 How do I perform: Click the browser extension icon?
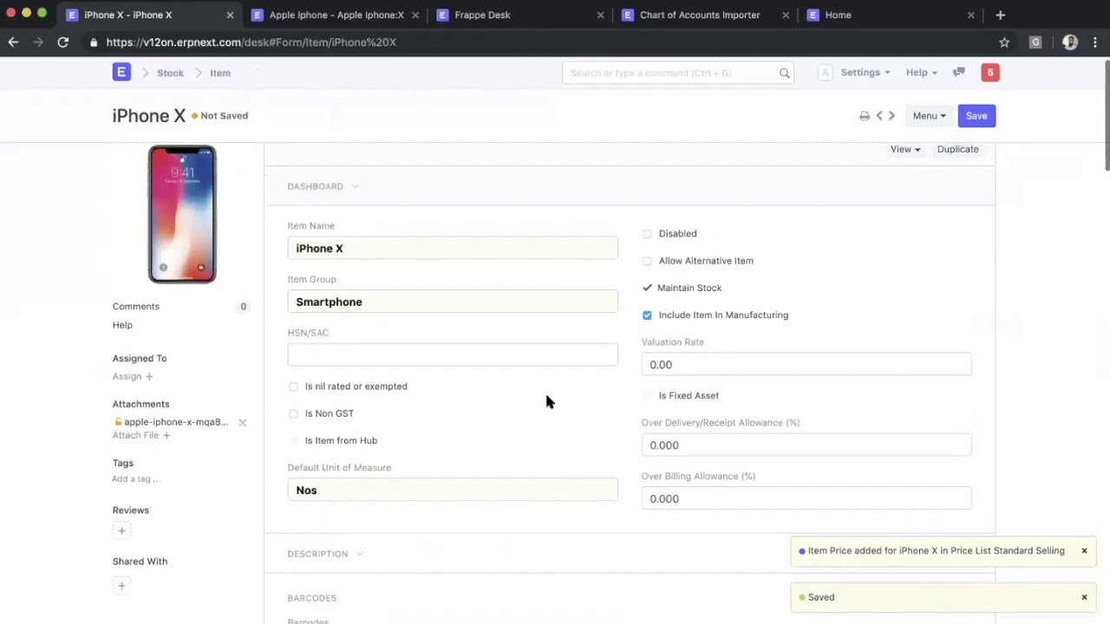(1035, 42)
